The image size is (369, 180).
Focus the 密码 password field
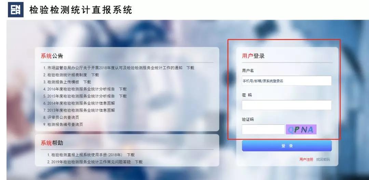click(287, 105)
